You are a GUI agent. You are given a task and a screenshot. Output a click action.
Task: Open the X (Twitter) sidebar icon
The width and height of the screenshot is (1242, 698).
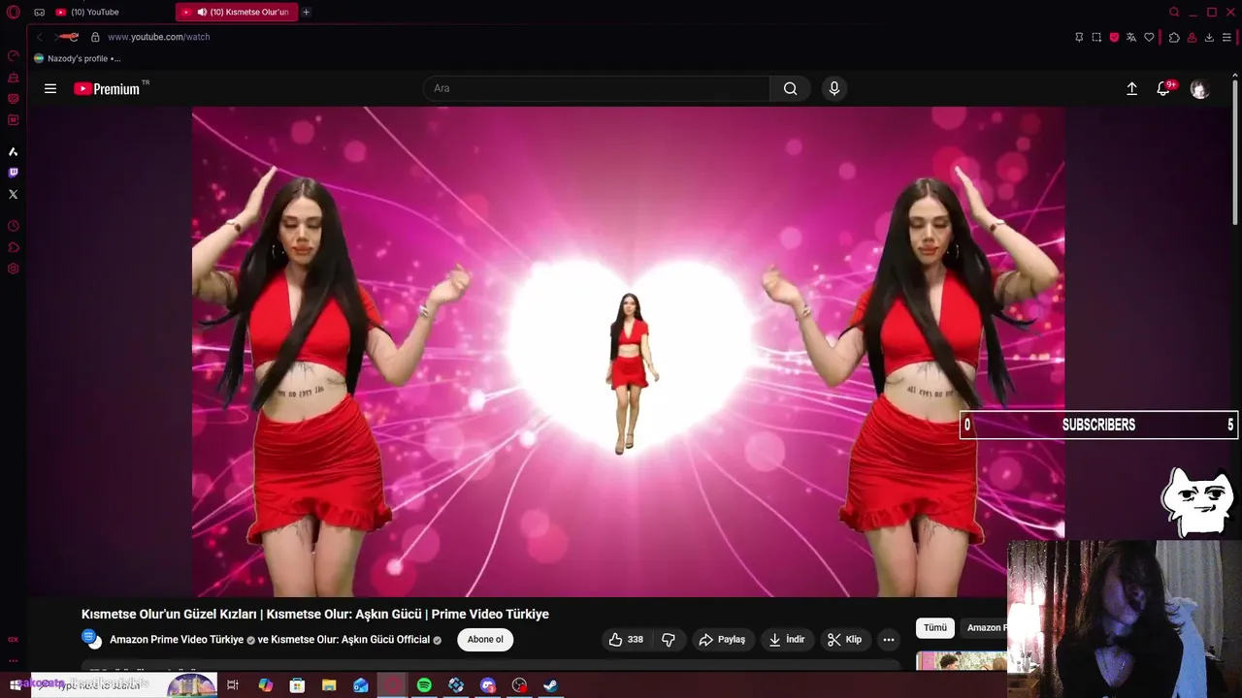pos(14,194)
